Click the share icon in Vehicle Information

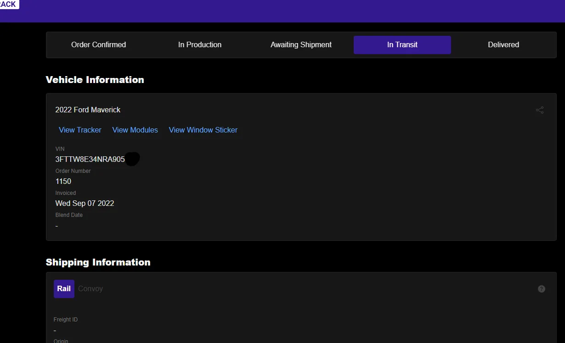540,110
